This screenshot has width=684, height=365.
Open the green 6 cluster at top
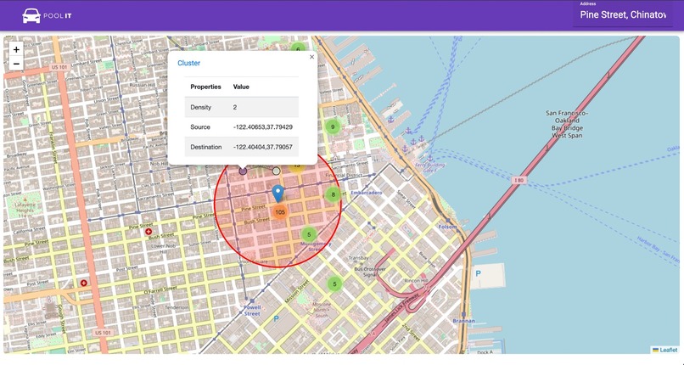[298, 49]
